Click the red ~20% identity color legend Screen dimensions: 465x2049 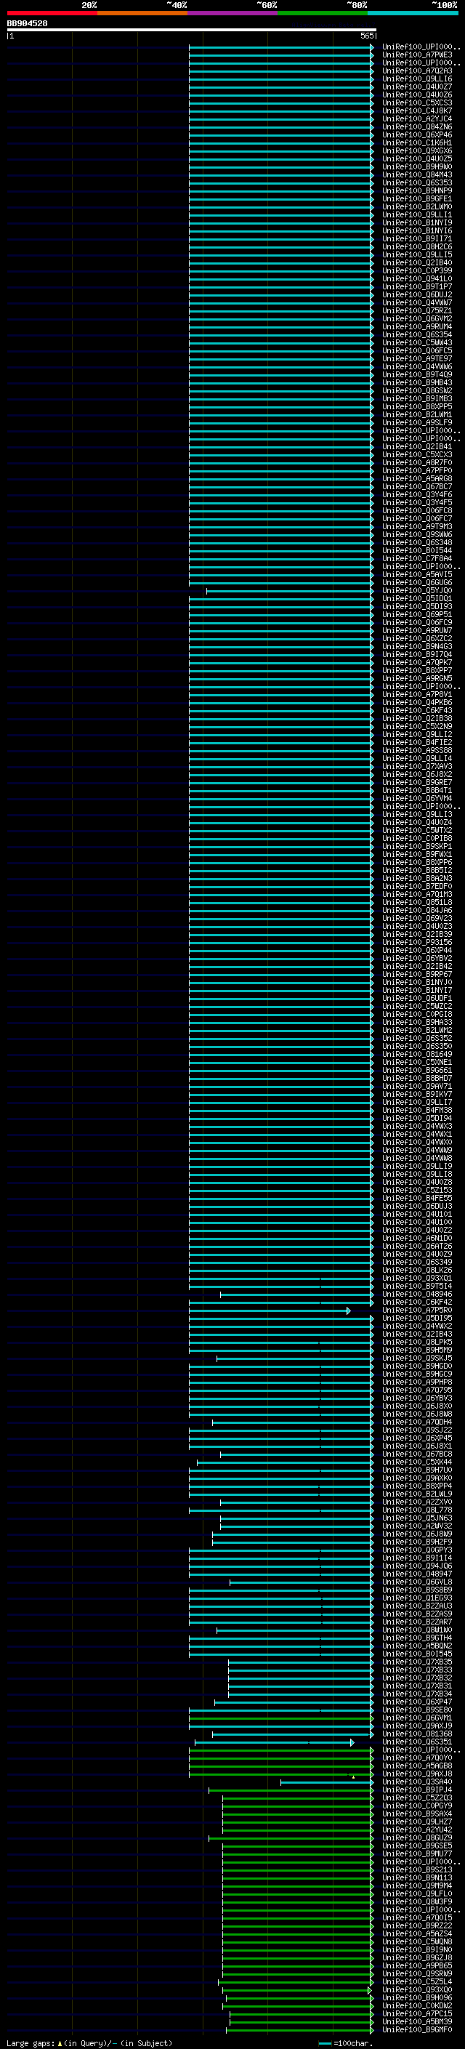point(52,14)
